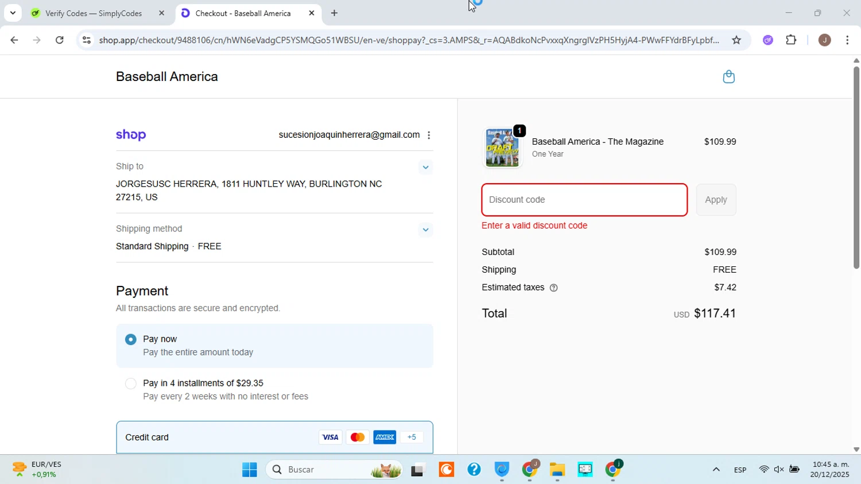This screenshot has width=861, height=484.
Task: Open the battery status tray icon
Action: [794, 470]
